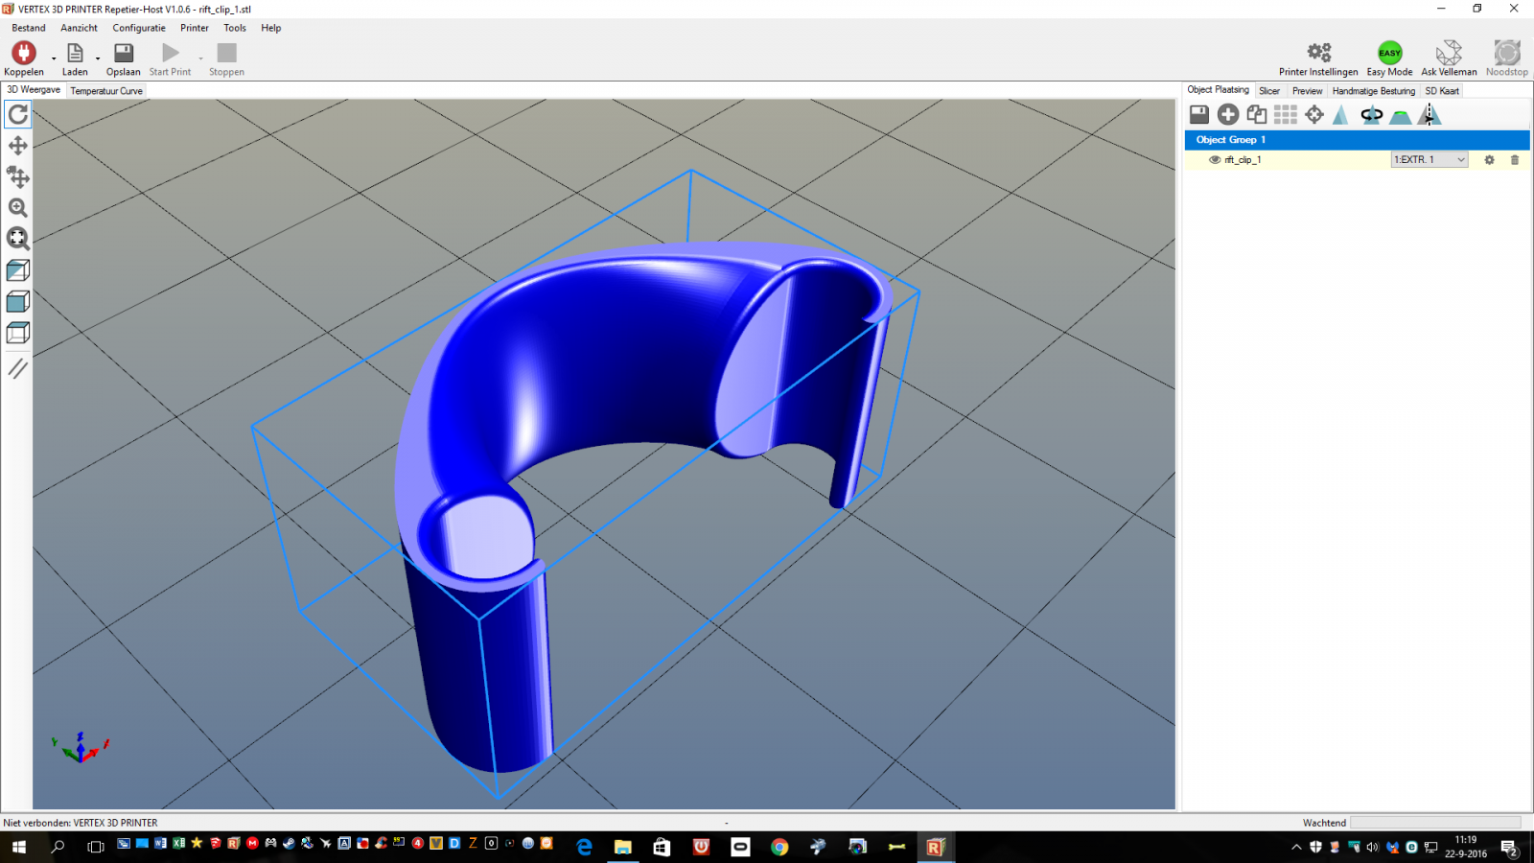Switch to top view cube icon

[18, 333]
